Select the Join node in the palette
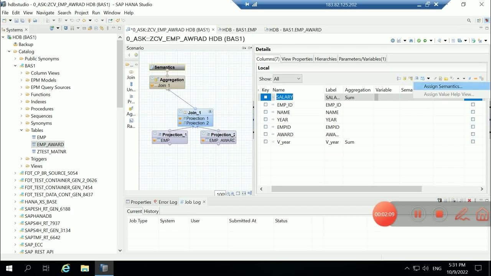The width and height of the screenshot is (491, 276). pos(131,75)
